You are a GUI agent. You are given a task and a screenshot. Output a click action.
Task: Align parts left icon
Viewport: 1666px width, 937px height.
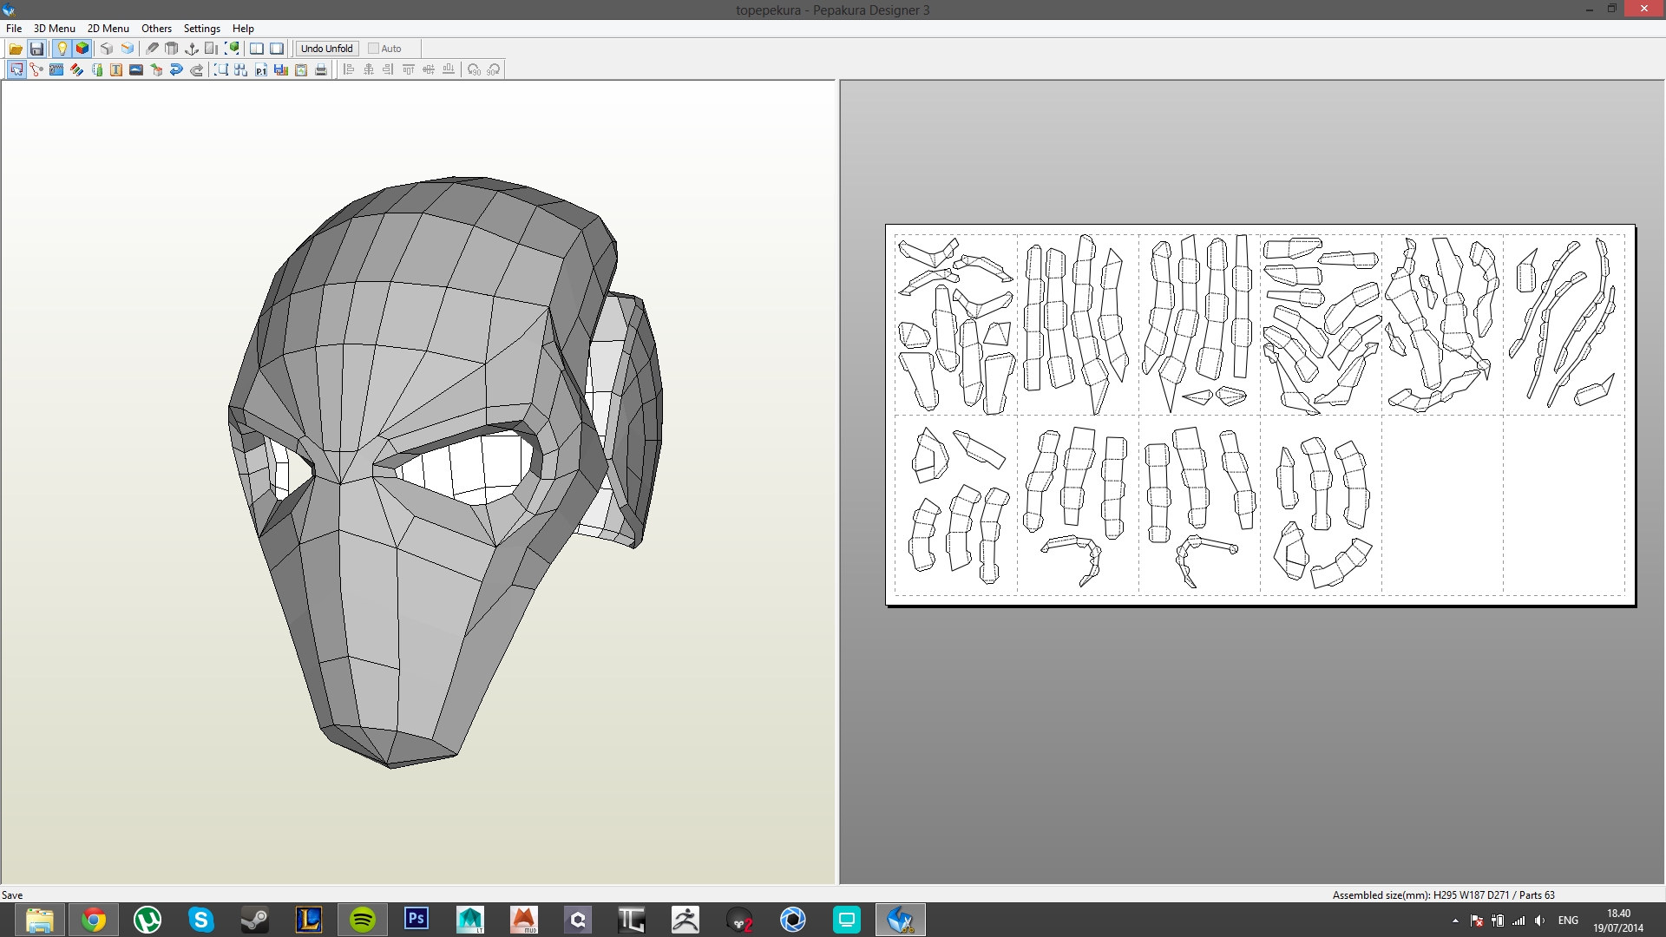[349, 69]
